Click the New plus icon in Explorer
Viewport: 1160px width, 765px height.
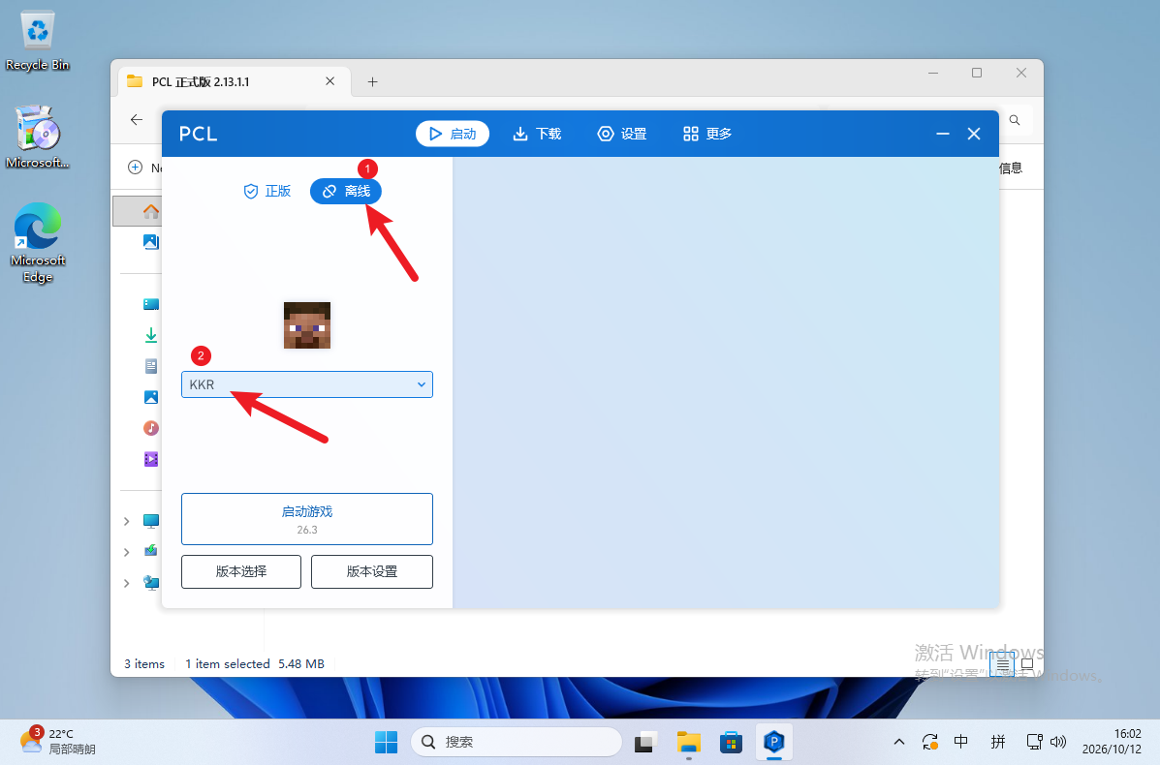[x=136, y=168]
